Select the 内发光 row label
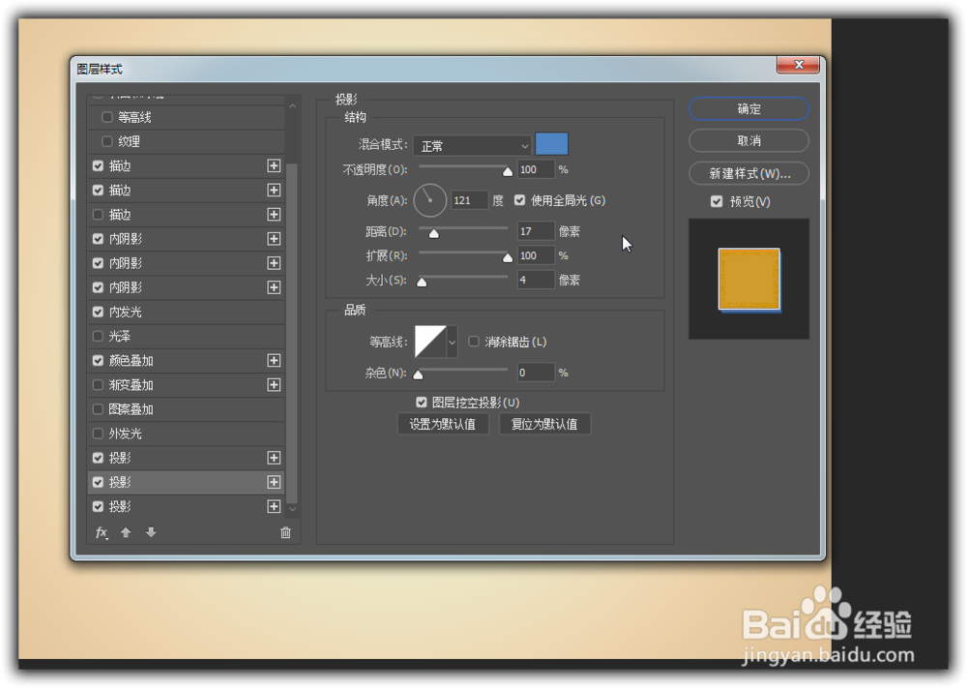This screenshot has width=967, height=688. [125, 312]
